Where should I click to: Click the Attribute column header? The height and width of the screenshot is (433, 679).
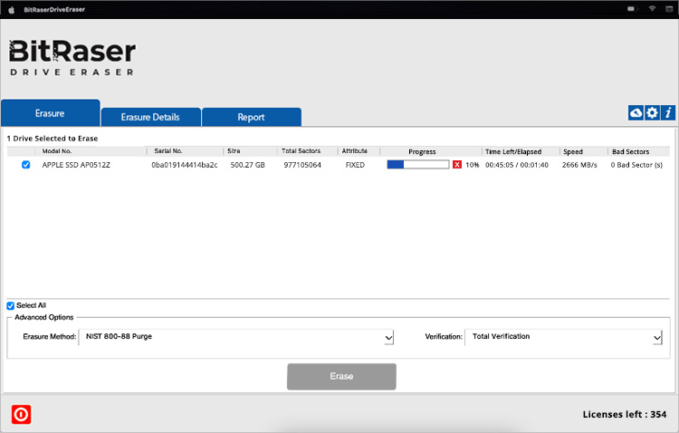[355, 151]
